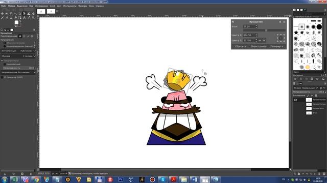Viewport: 327px width, 183px height.
Task: Open unit dropdown in rotate dialog
Action: pos(262,41)
